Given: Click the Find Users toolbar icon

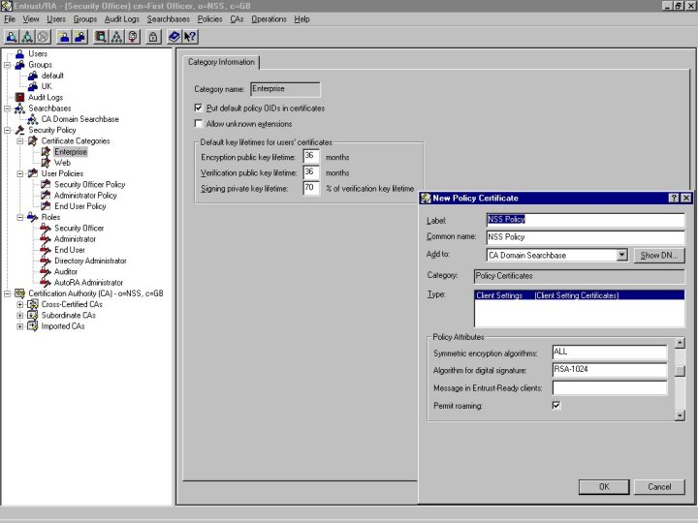Looking at the screenshot, I should [x=12, y=37].
